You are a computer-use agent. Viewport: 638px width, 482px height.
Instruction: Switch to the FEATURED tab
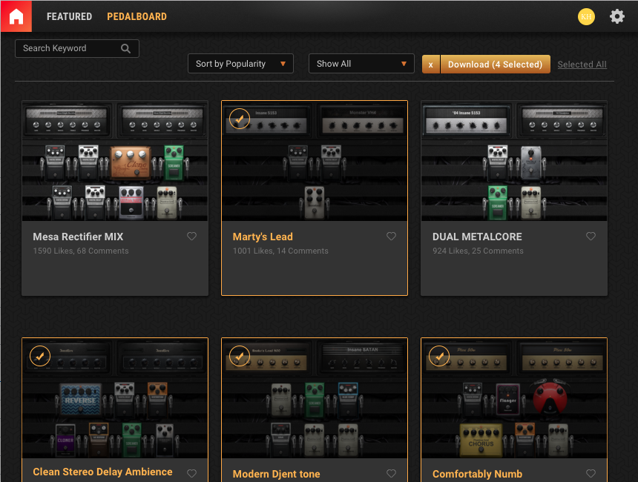69,16
